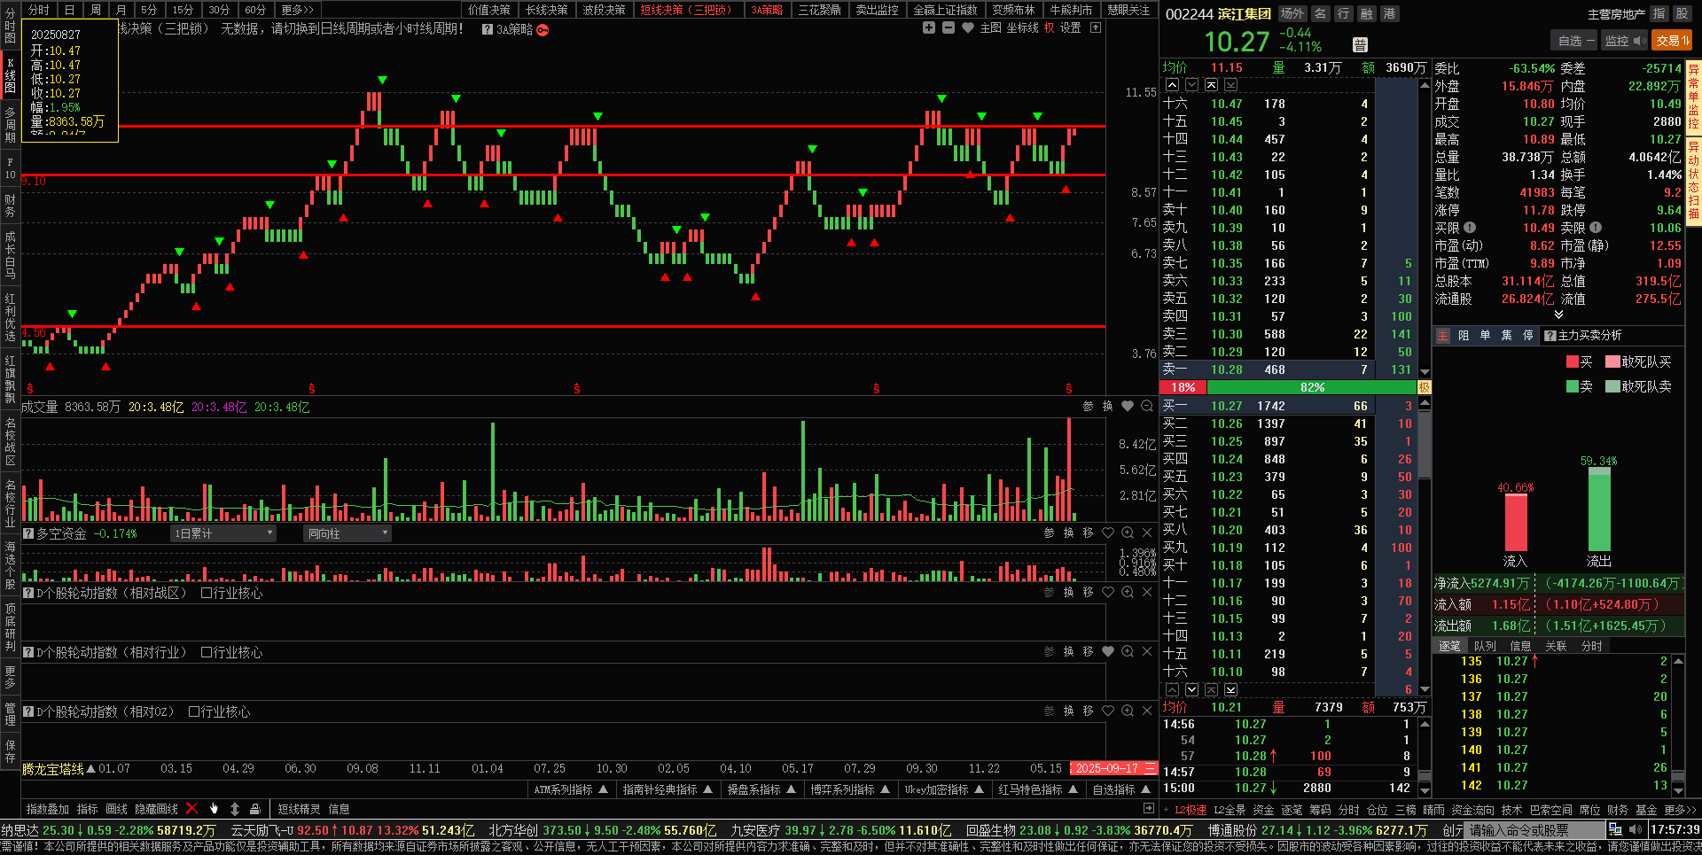The image size is (1702, 855).
Task: Delete drawn lines red X icon
Action: coord(191,808)
